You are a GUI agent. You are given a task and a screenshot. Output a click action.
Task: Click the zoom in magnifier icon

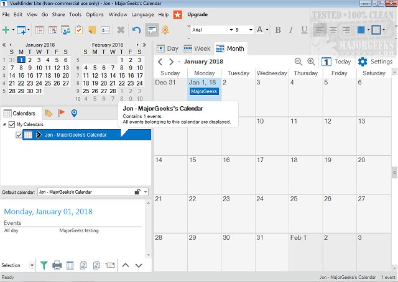coord(311,61)
